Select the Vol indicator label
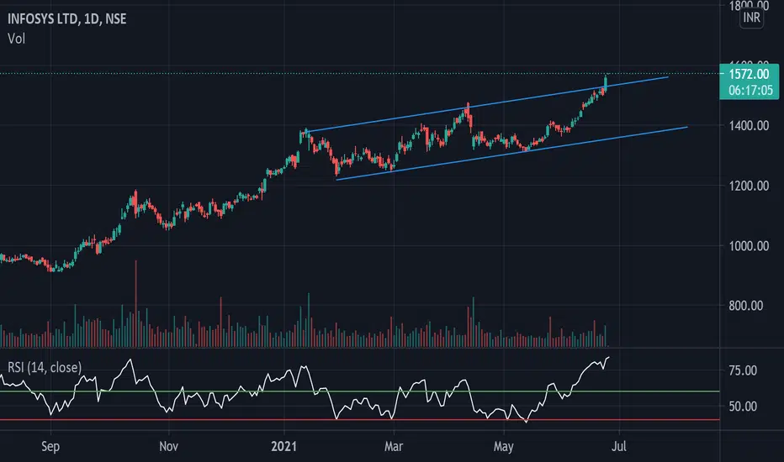Screen dimensions: 784x462 tap(16, 39)
